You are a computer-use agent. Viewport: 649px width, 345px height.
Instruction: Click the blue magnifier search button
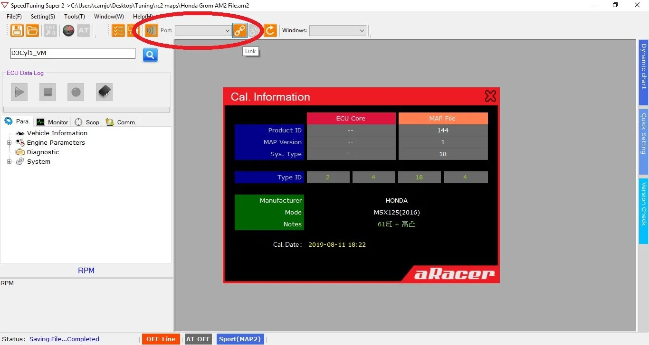pyautogui.click(x=150, y=55)
